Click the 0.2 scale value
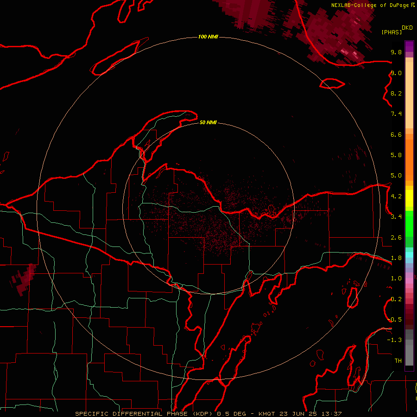This screenshot has width=417, height=417. [x=396, y=299]
